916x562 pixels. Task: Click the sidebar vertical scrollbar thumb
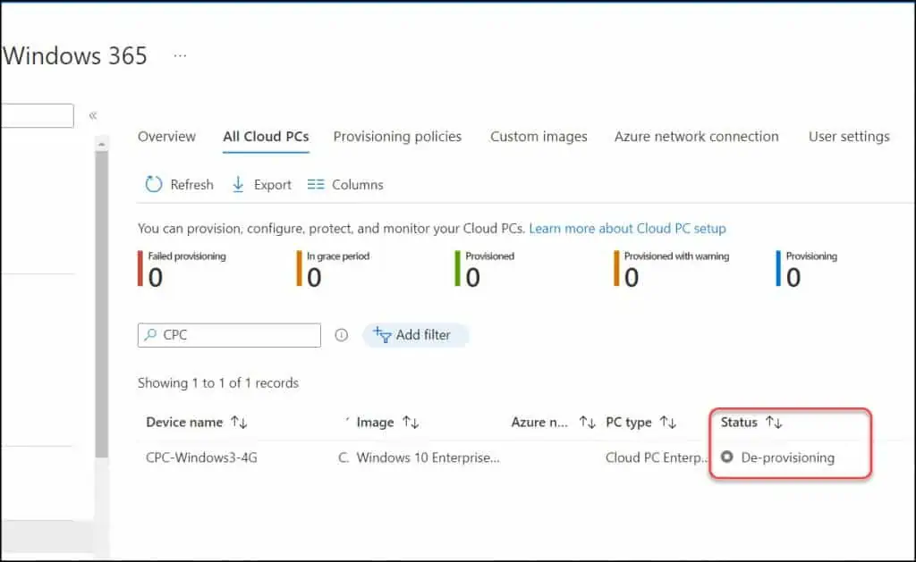coord(102,305)
